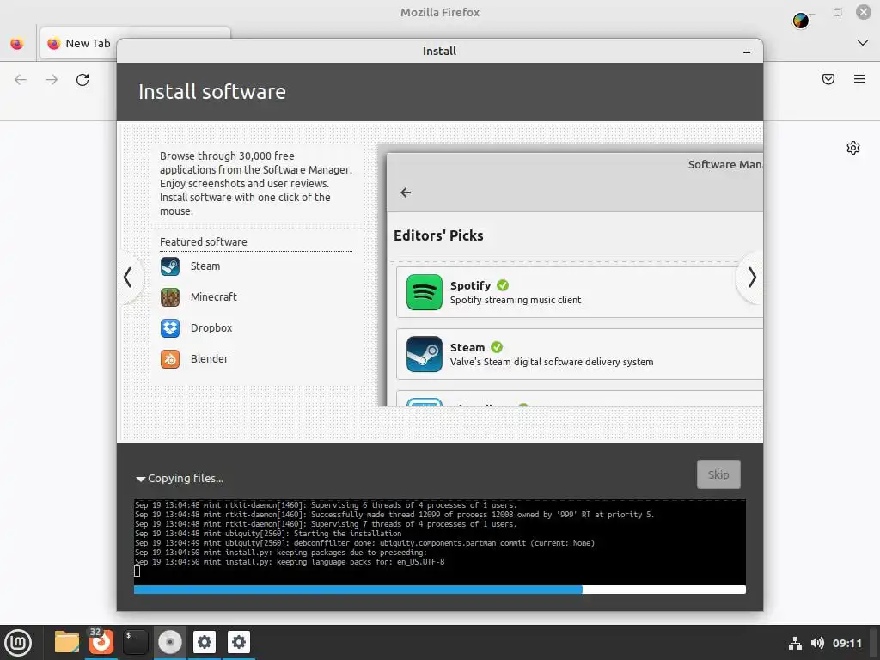Click the Spotify streaming music client description
Screen dimensions: 880x660
coord(516,300)
